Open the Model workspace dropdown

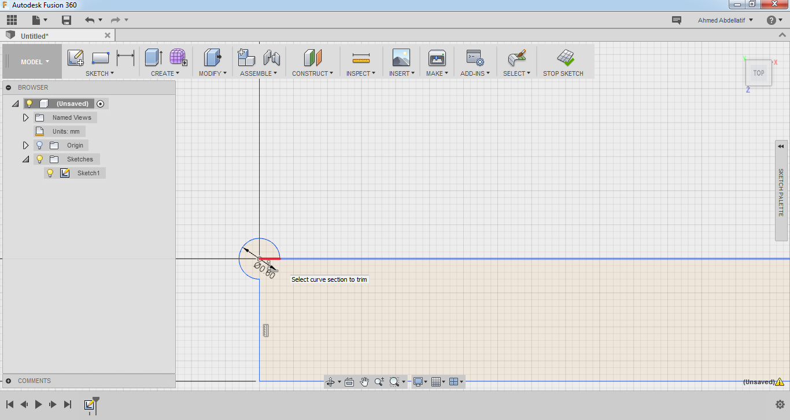(x=35, y=62)
